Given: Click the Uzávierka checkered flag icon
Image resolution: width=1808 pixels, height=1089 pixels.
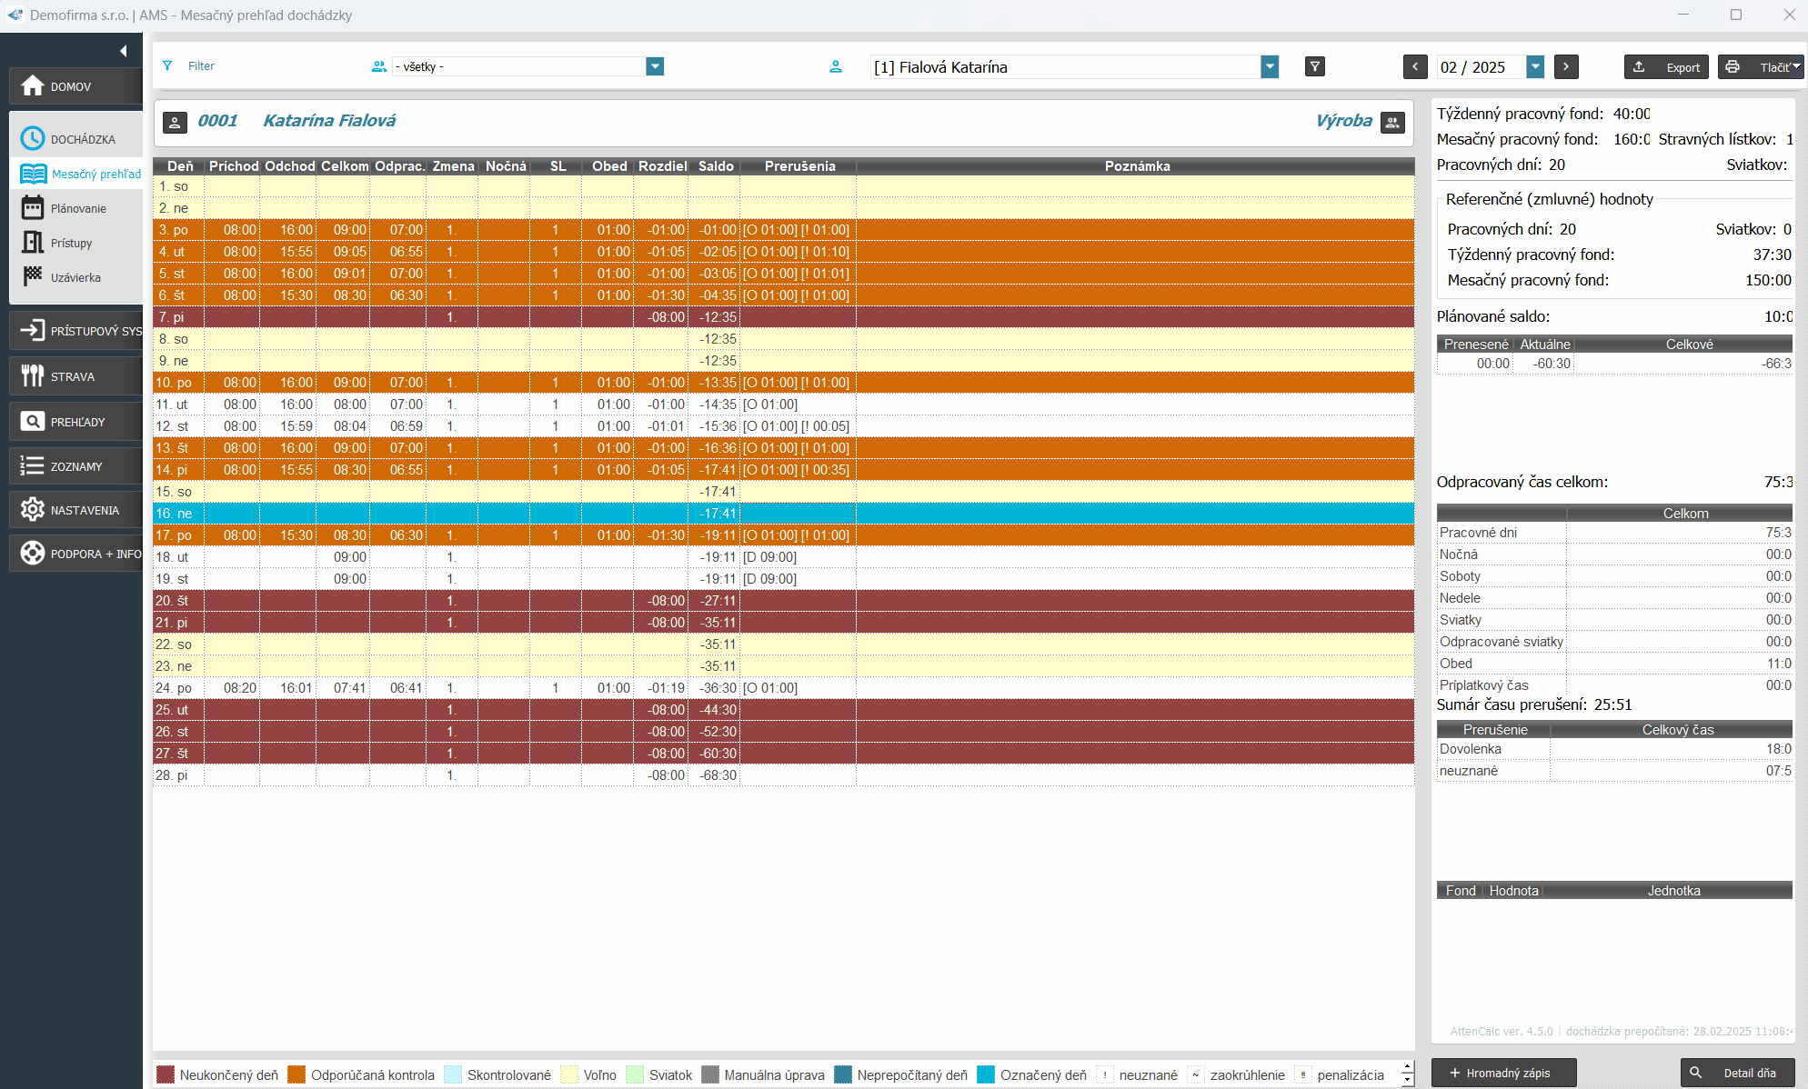Looking at the screenshot, I should click(33, 276).
